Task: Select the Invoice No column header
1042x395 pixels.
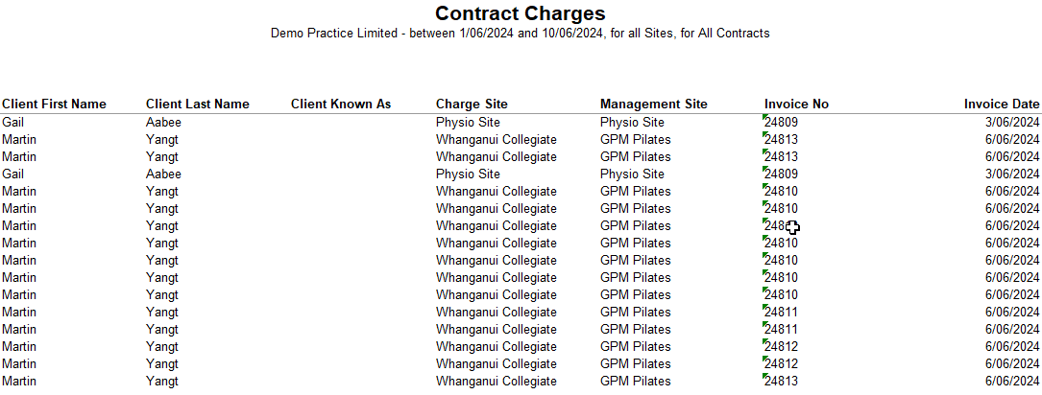Action: pyautogui.click(x=797, y=105)
